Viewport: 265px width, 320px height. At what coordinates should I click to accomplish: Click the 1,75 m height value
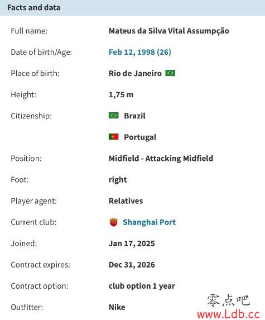click(121, 95)
